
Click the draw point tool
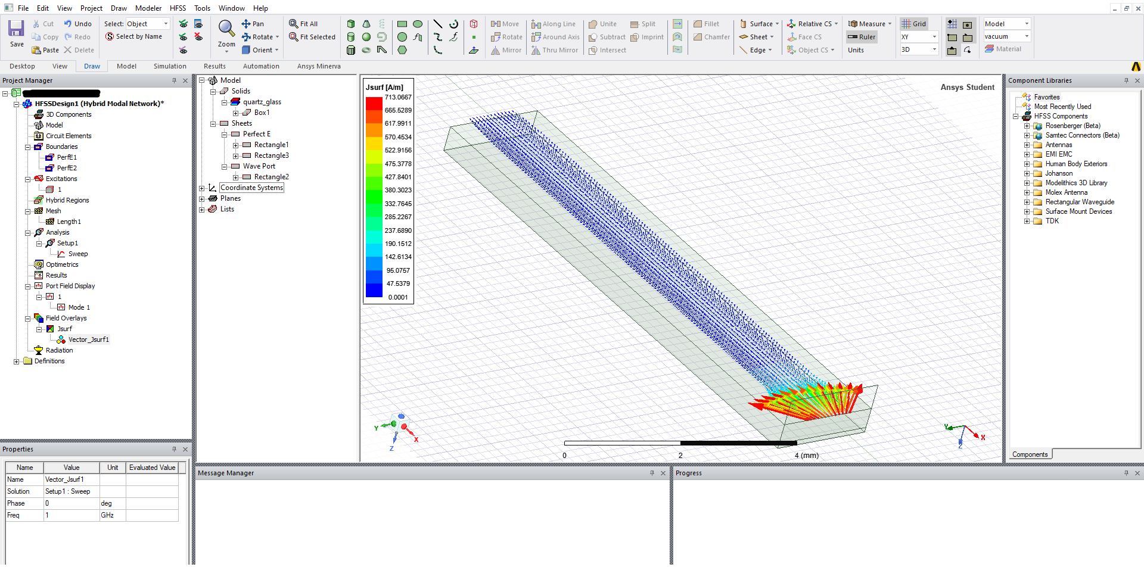[x=474, y=37]
